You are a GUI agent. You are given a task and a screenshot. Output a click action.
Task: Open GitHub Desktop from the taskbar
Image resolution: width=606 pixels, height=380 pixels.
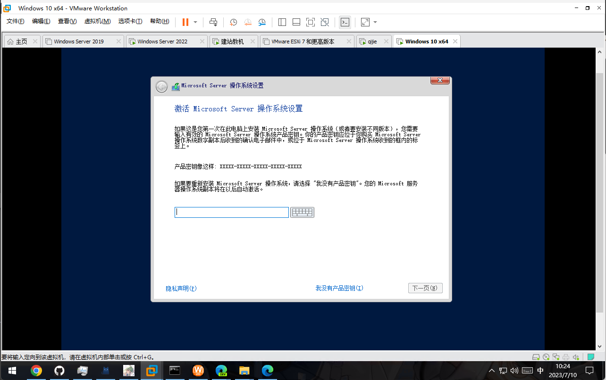(59, 371)
